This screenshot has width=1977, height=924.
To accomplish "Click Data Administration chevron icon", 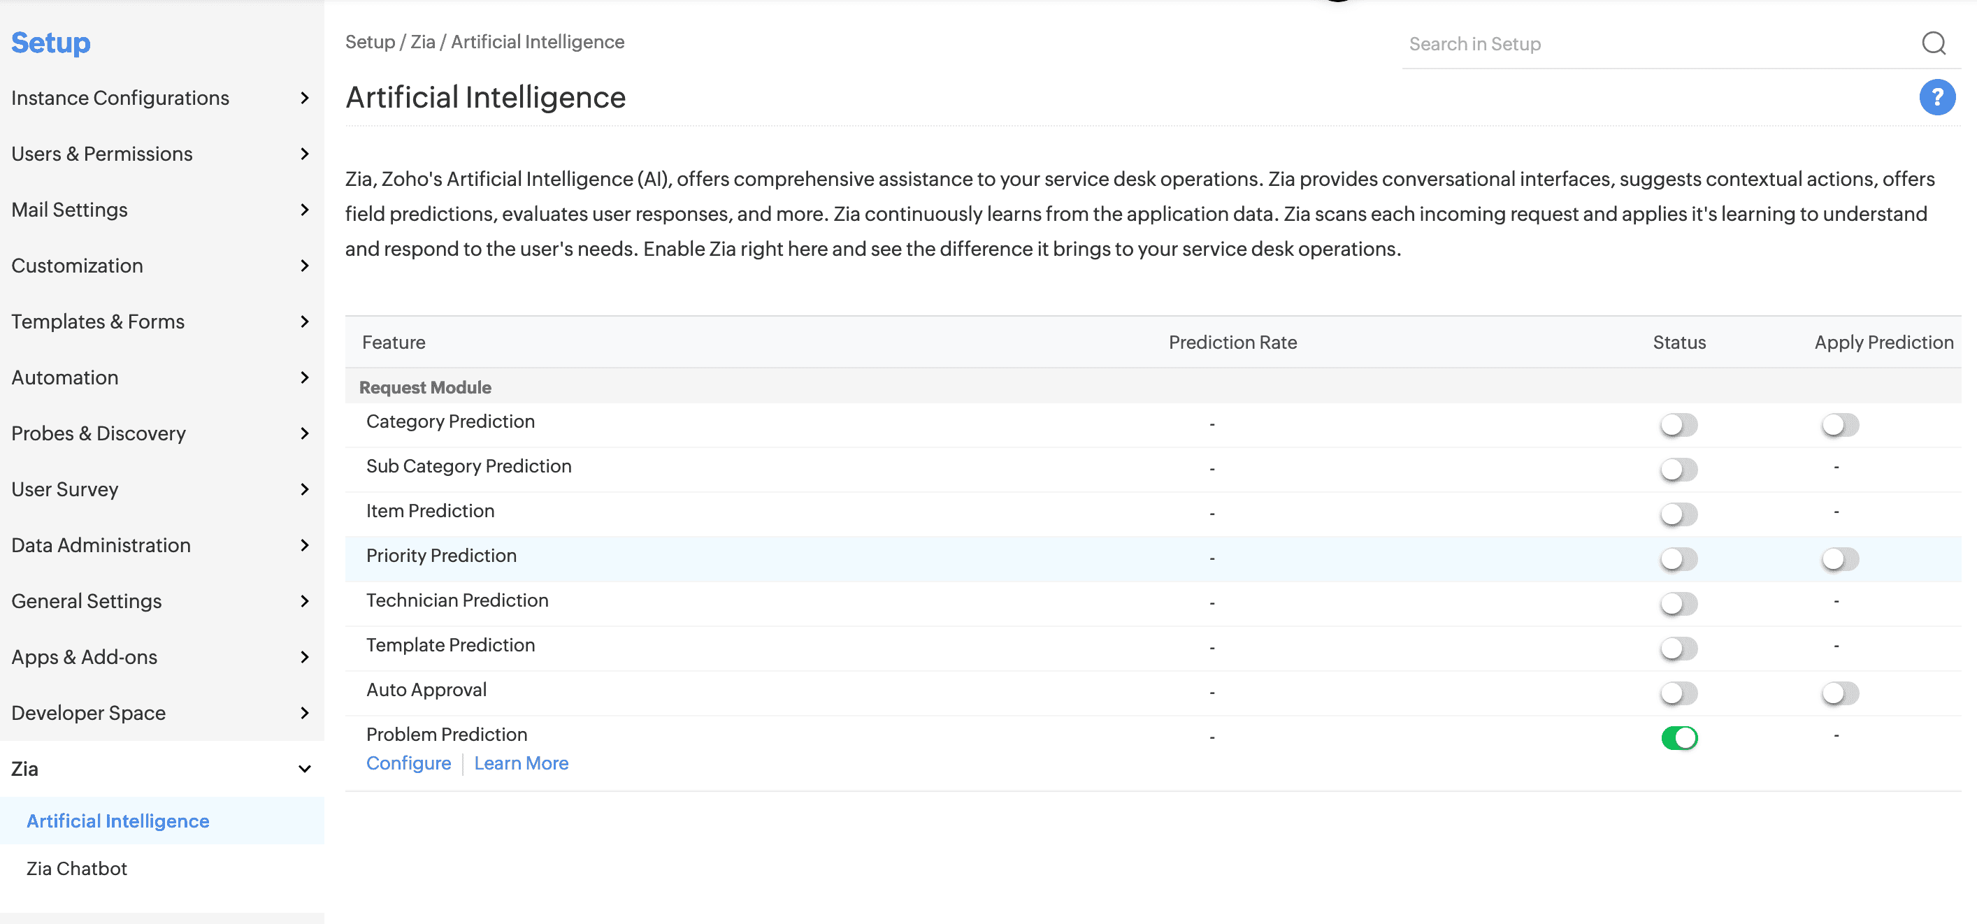I will coord(305,546).
